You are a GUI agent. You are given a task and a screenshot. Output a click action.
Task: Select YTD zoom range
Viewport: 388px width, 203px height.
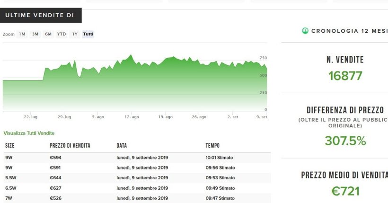tap(62, 34)
